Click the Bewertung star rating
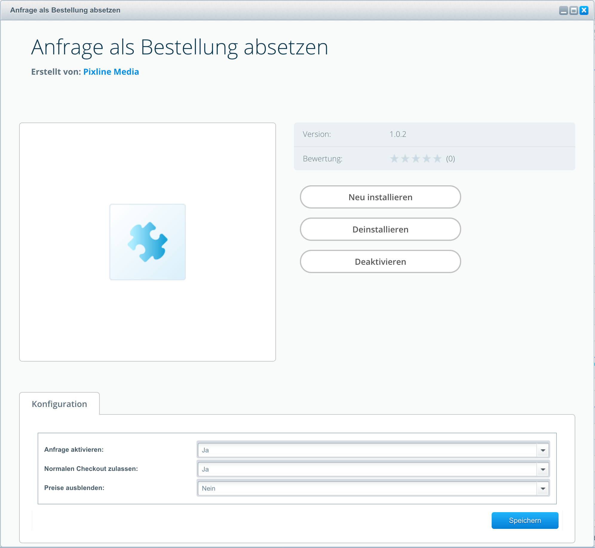The width and height of the screenshot is (595, 548). 416,159
